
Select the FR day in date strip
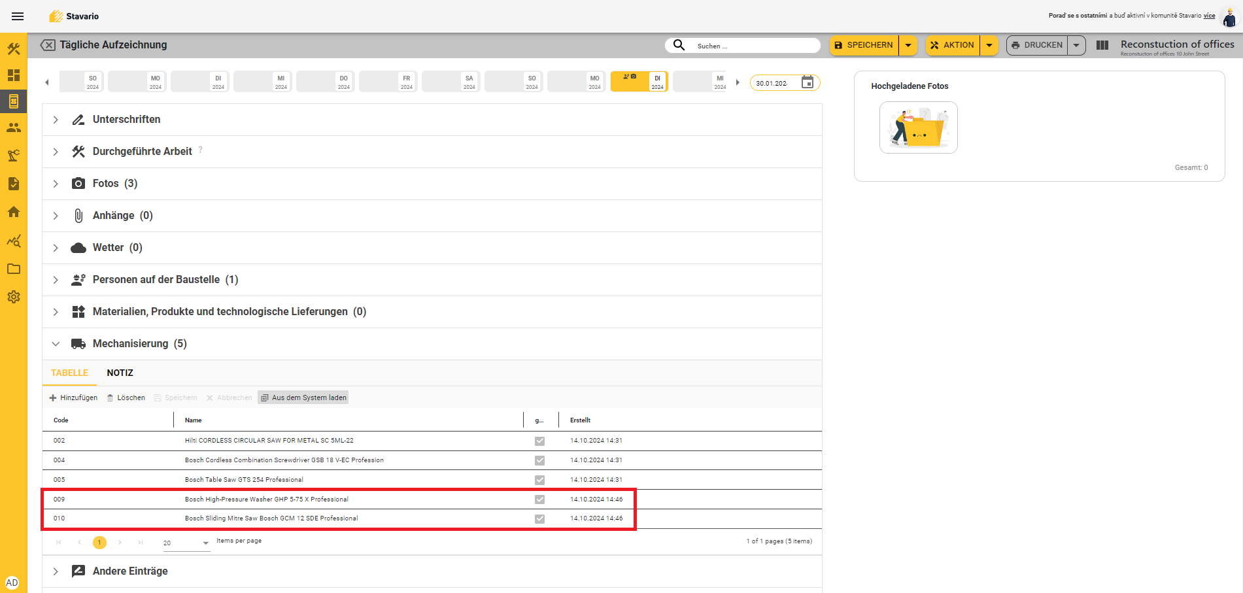pyautogui.click(x=388, y=82)
